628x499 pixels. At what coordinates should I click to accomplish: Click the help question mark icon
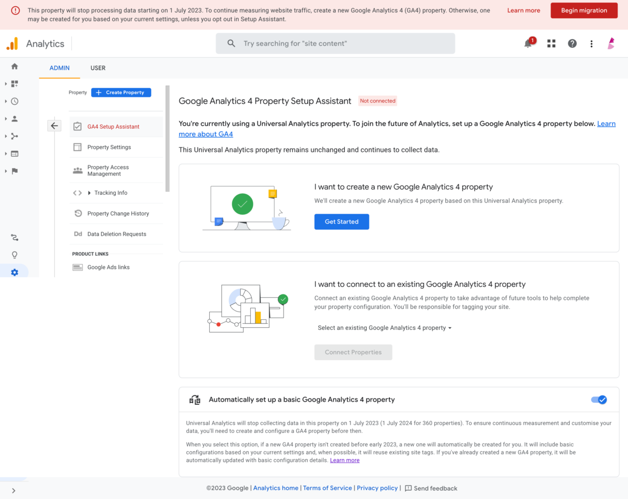pos(572,43)
